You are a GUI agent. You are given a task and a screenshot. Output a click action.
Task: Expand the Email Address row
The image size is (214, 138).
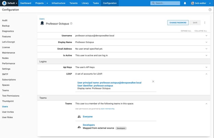pyautogui.click(x=206, y=49)
